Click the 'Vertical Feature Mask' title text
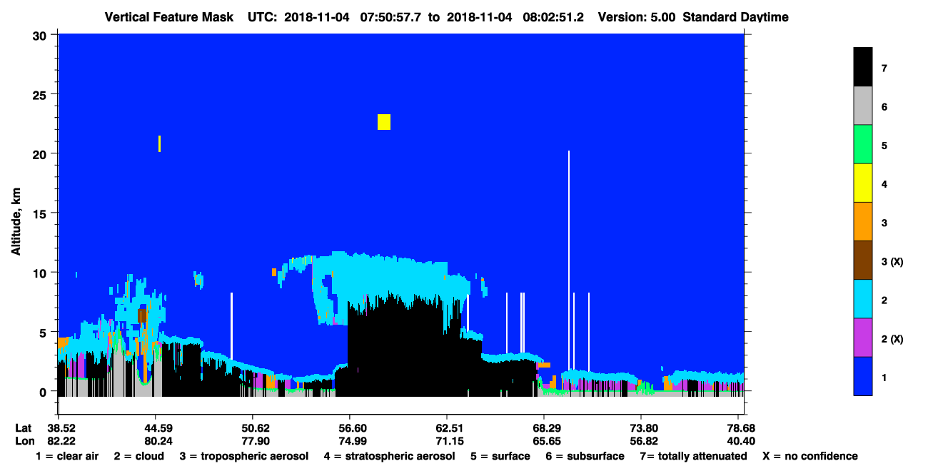 click(x=168, y=17)
